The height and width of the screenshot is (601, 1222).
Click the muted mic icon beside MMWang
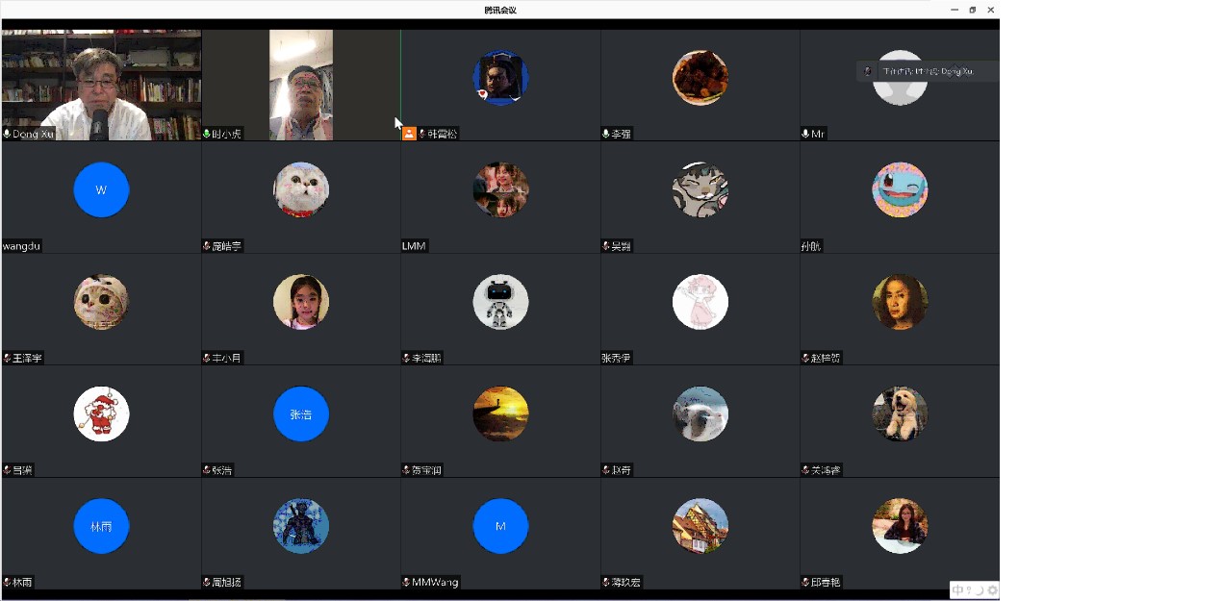pyautogui.click(x=407, y=583)
